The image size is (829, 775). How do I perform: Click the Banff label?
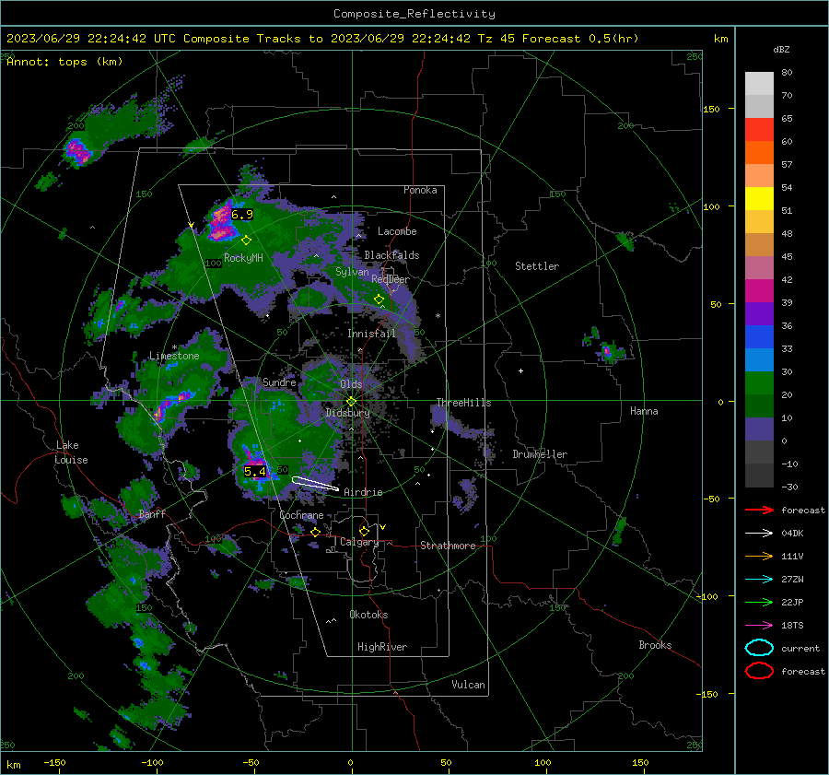pos(152,513)
